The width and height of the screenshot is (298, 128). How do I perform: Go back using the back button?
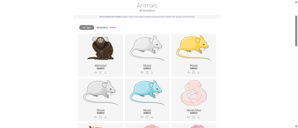coord(87,28)
